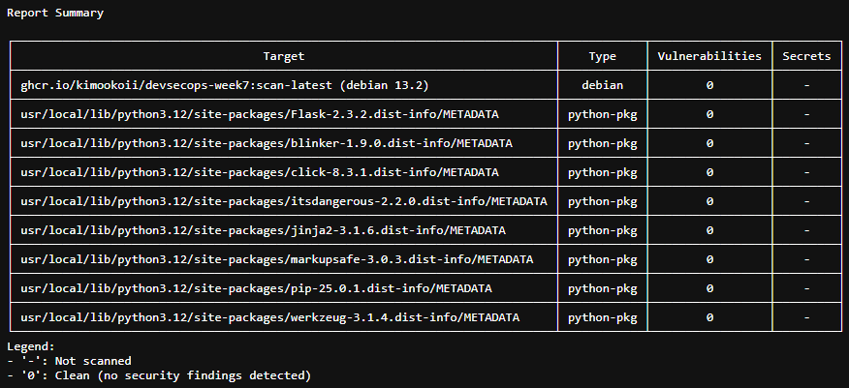Click the python-pkg type cell for Flask
849x388 pixels.
602,114
